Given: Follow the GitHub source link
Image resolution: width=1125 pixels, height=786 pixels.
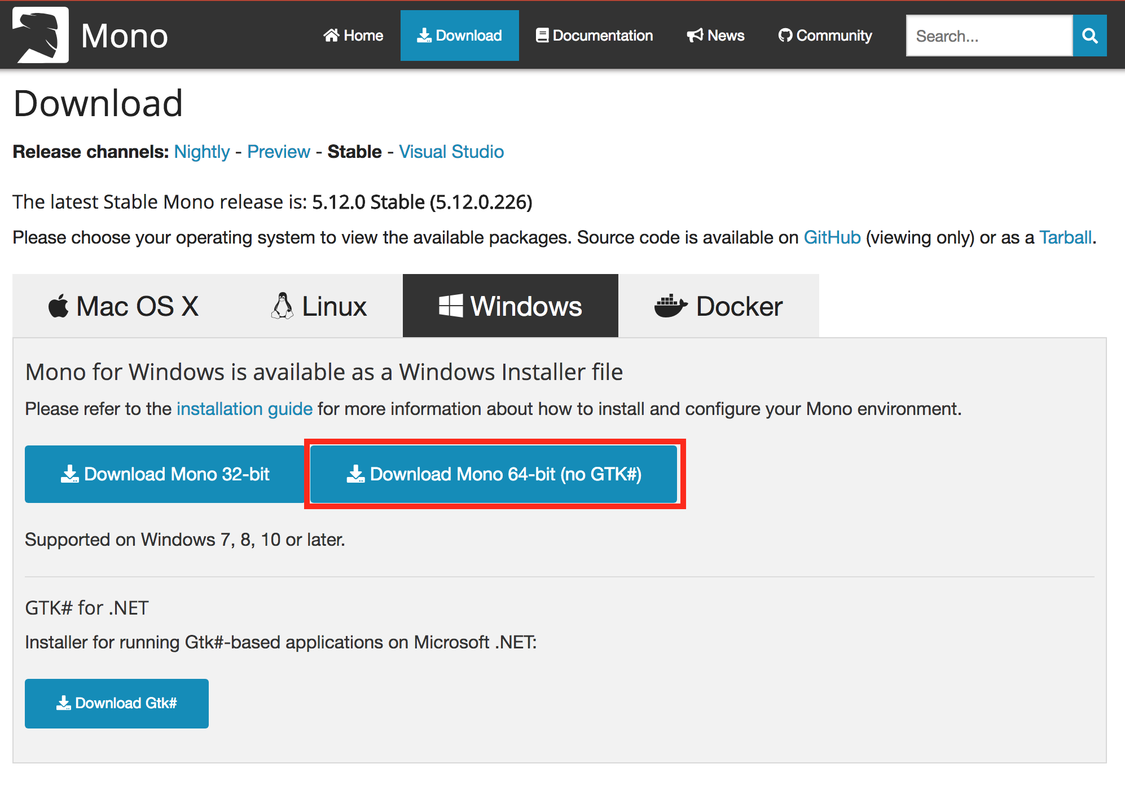Looking at the screenshot, I should pyautogui.click(x=832, y=237).
